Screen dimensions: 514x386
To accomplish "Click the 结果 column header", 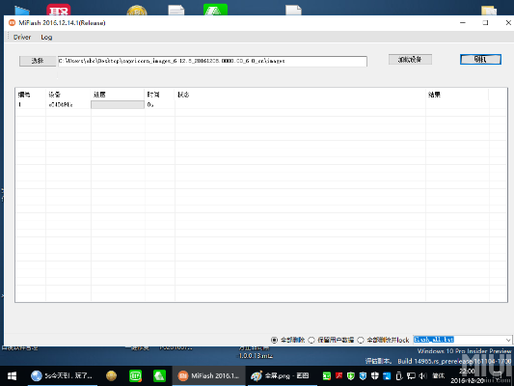I will pos(457,95).
